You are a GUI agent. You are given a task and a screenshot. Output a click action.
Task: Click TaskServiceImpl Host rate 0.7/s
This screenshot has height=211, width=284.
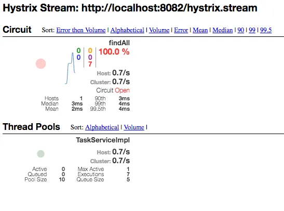coord(121,152)
